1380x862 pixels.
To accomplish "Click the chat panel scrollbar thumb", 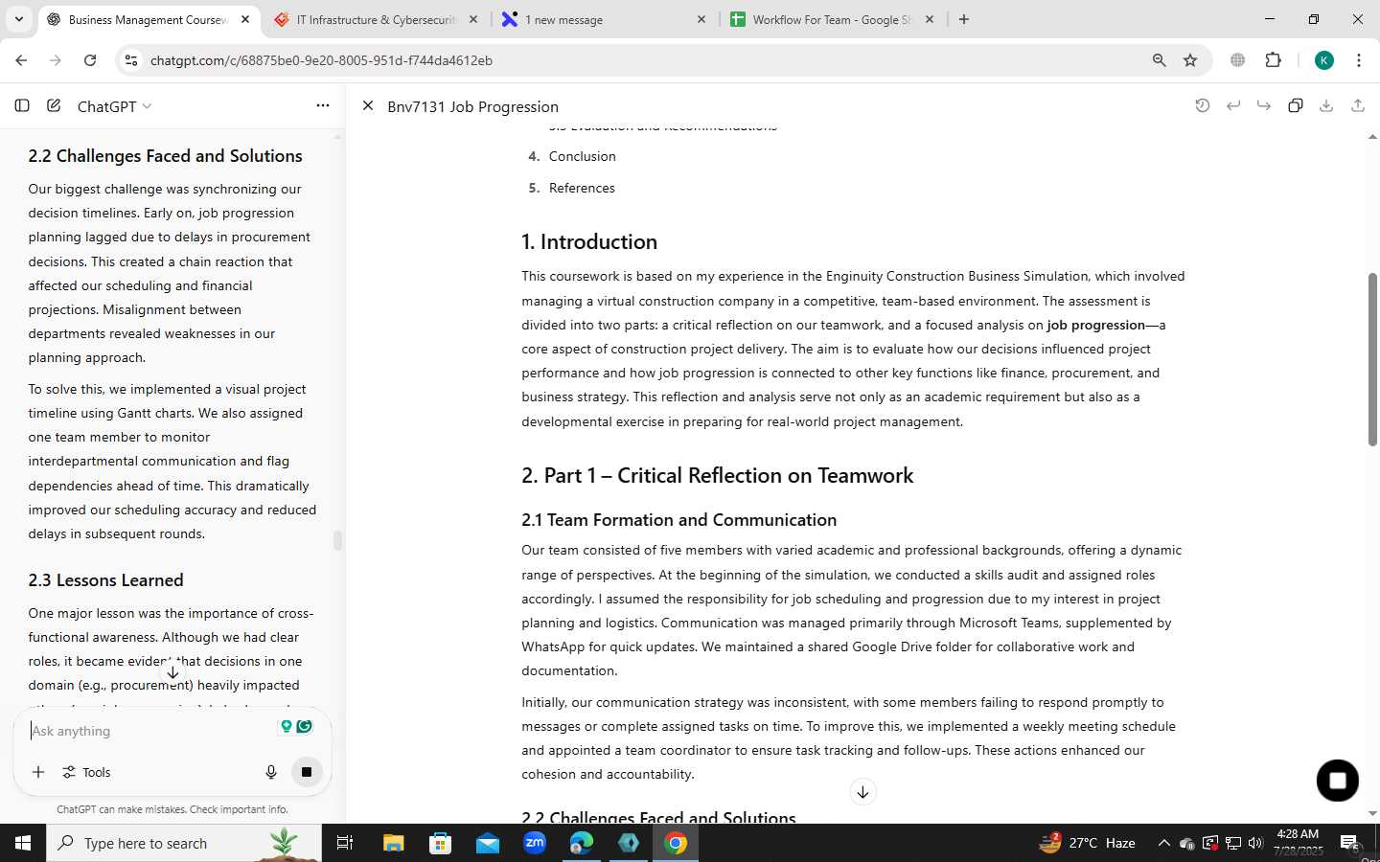I will coord(337,540).
